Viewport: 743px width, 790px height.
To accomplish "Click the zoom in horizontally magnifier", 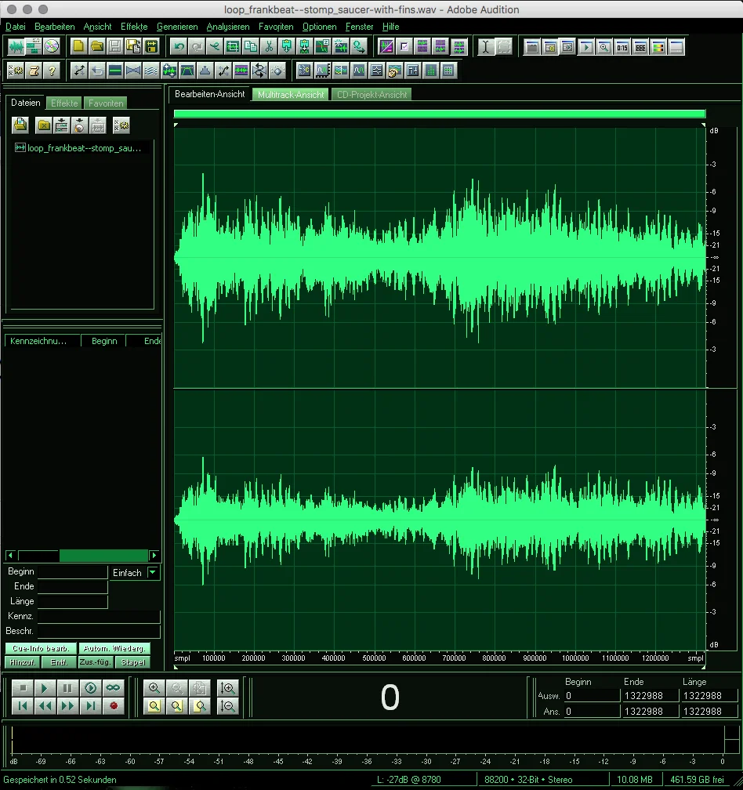I will tap(154, 688).
